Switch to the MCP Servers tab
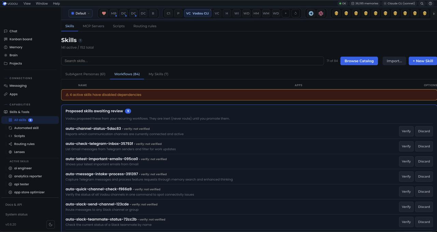The height and width of the screenshot is (232, 437). [x=93, y=26]
